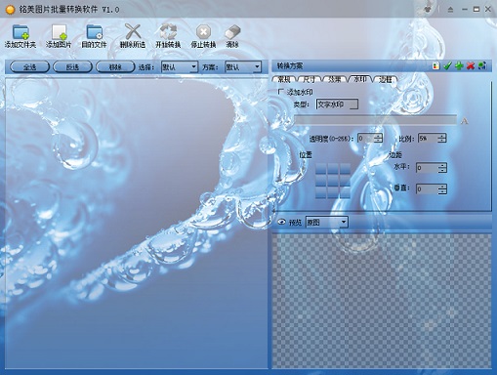The width and height of the screenshot is (497, 375).
Task: Click the 停止转换 stop icon
Action: coord(203,32)
